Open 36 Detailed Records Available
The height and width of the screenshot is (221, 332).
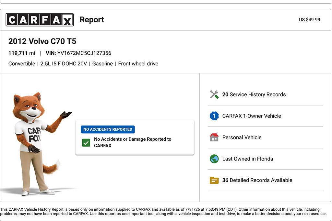[265, 180]
